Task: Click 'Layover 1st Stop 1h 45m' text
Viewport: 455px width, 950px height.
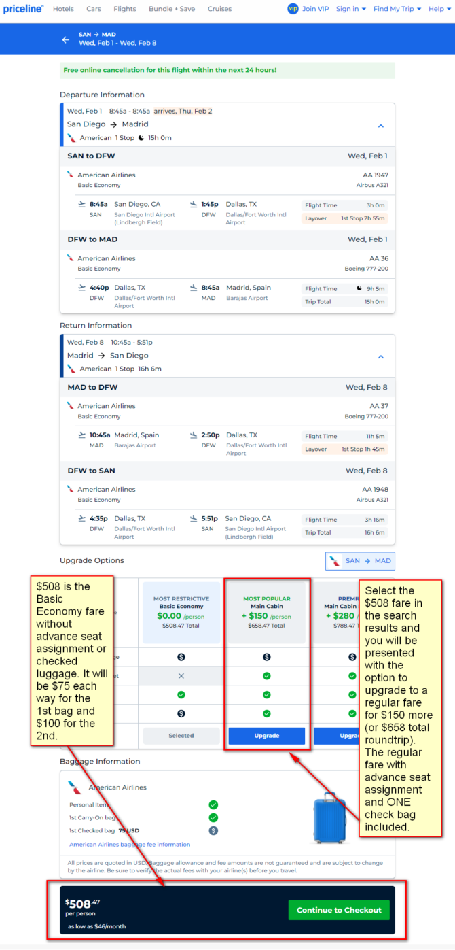Action: (345, 449)
